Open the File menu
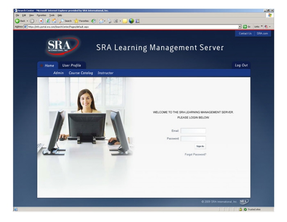287x222 pixels. pyautogui.click(x=17, y=15)
